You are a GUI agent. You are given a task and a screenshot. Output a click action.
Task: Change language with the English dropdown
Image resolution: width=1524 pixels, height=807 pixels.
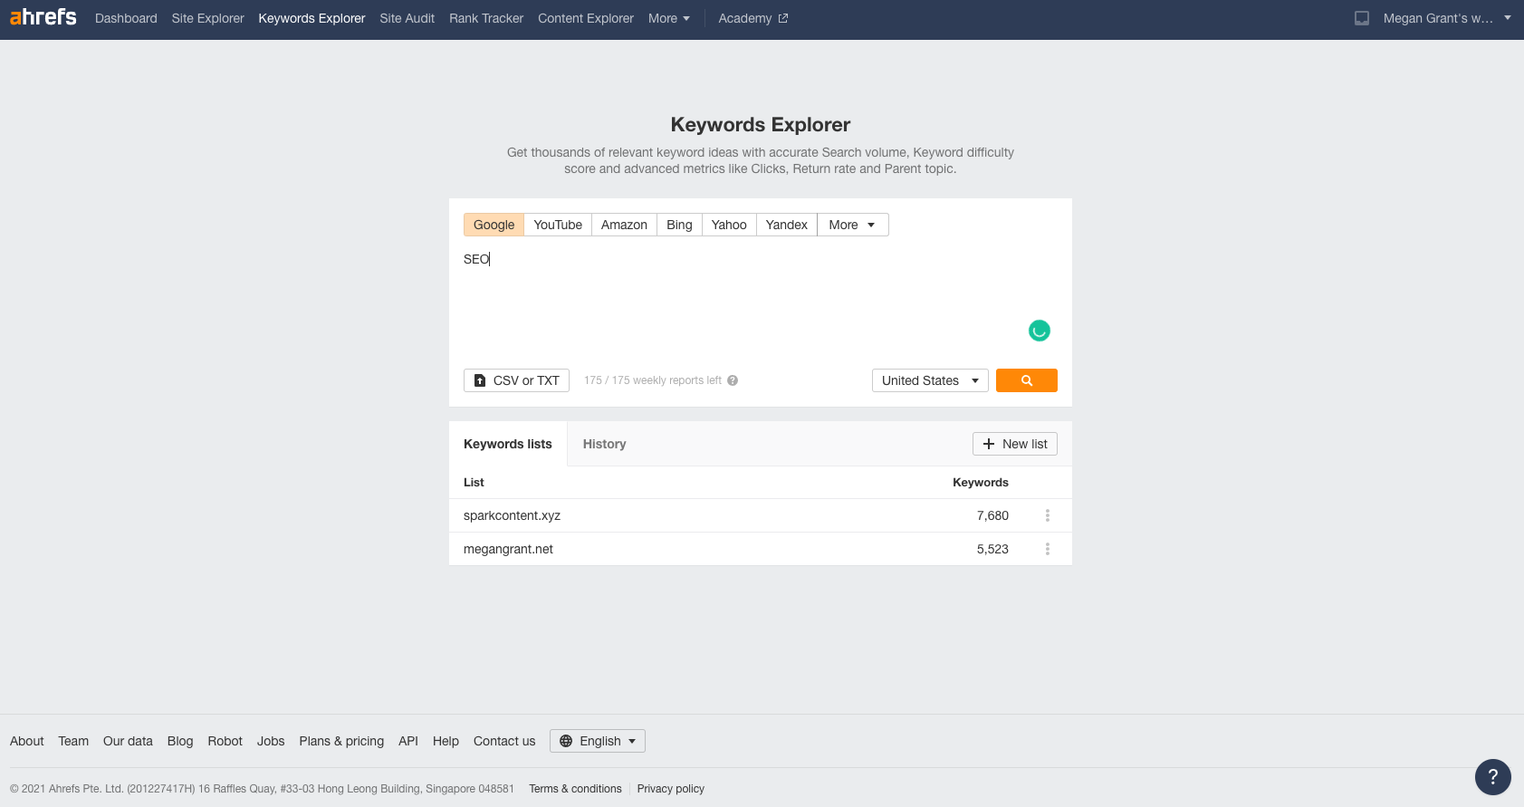tap(598, 741)
